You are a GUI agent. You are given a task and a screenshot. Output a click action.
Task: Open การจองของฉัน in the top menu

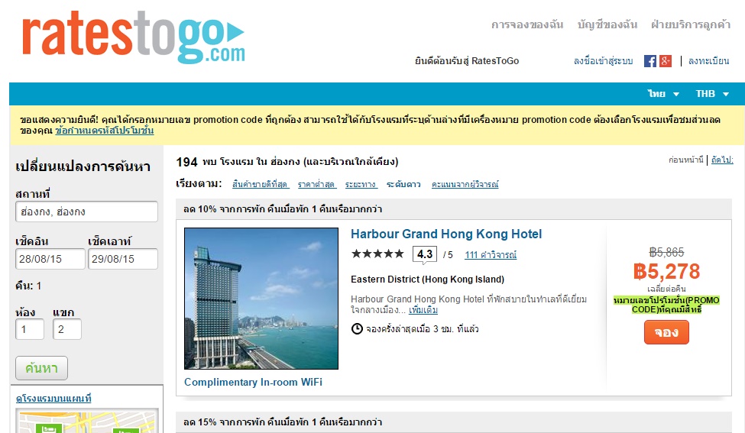(x=527, y=24)
